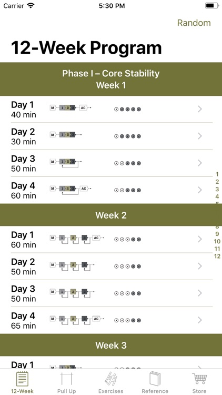Select Week 2 Day 4 65 min row
Viewport: 222px width, 395px height.
pyautogui.click(x=111, y=320)
